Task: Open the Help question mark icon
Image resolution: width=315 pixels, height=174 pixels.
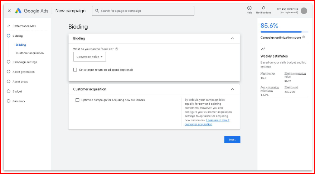Action: [x=249, y=8]
